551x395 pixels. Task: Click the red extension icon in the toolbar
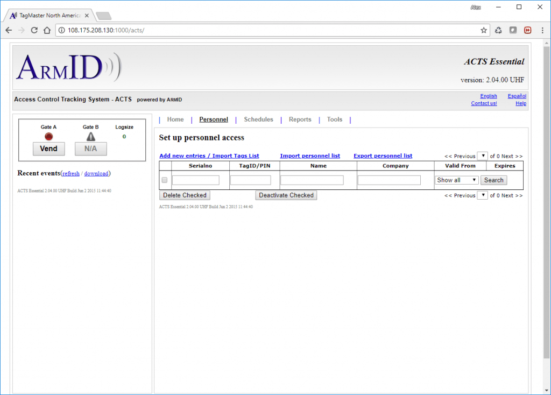tap(528, 30)
